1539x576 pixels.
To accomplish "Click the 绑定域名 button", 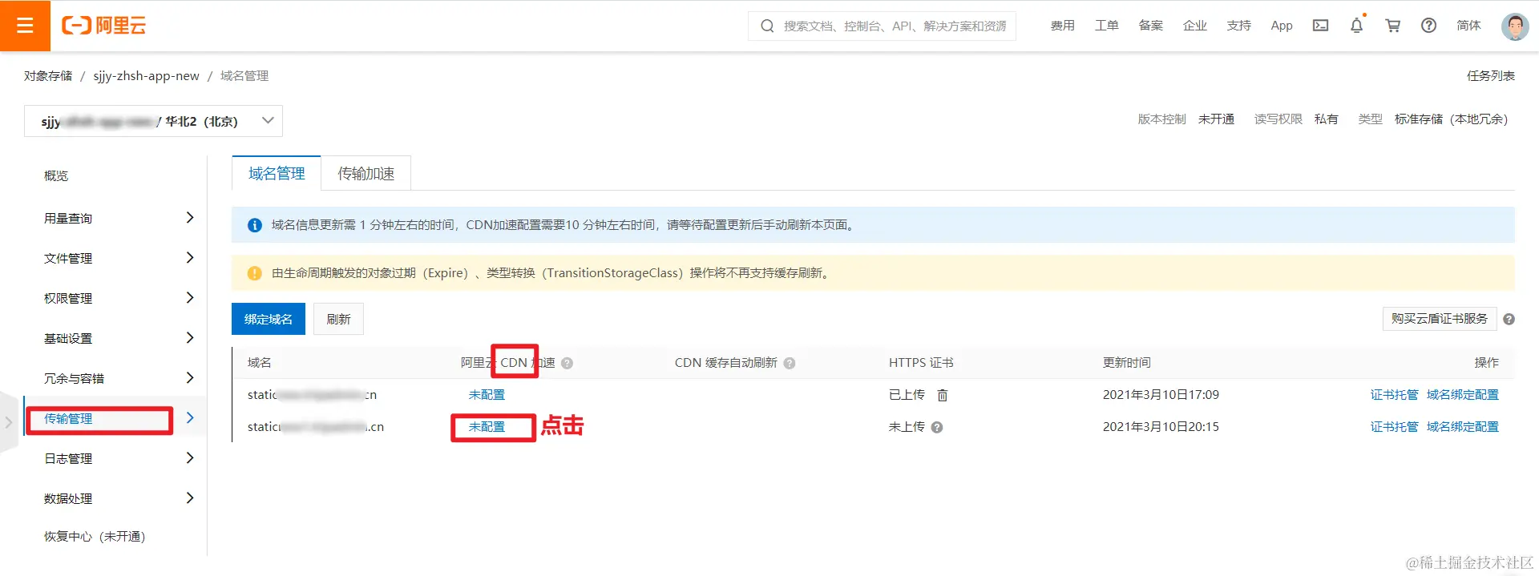I will tap(269, 319).
